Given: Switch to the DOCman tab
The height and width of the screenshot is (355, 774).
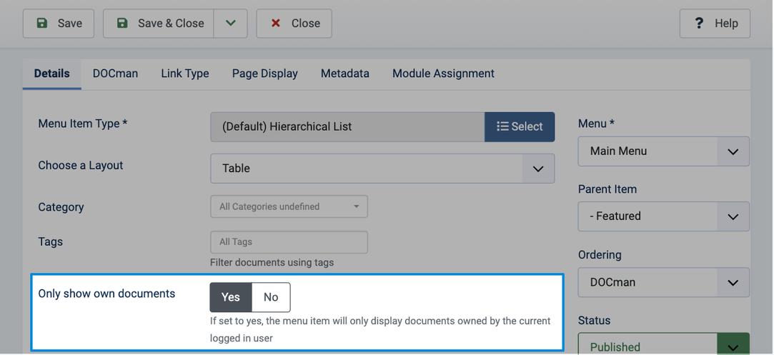Looking at the screenshot, I should point(116,74).
